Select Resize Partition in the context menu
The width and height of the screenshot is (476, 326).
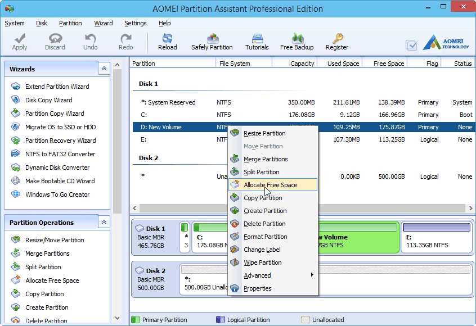[273, 133]
